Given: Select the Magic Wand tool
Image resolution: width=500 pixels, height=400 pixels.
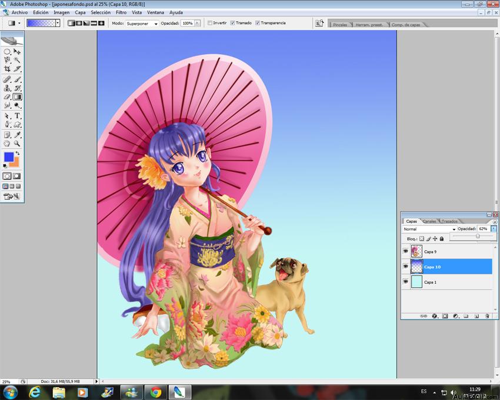Looking at the screenshot, I should click(17, 60).
